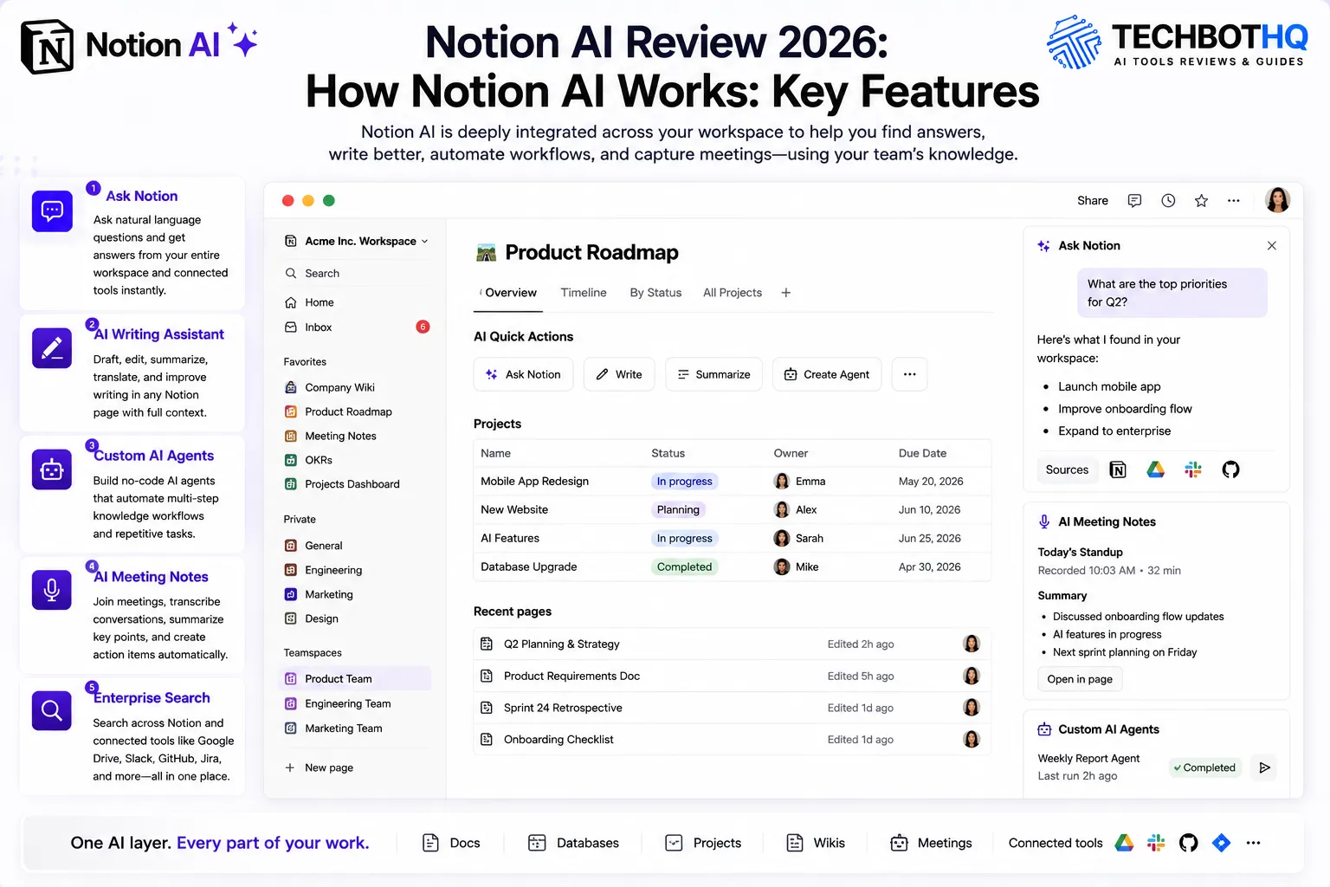Click the Google Drive source icon in Ask Notion
1330x887 pixels.
coord(1156,469)
